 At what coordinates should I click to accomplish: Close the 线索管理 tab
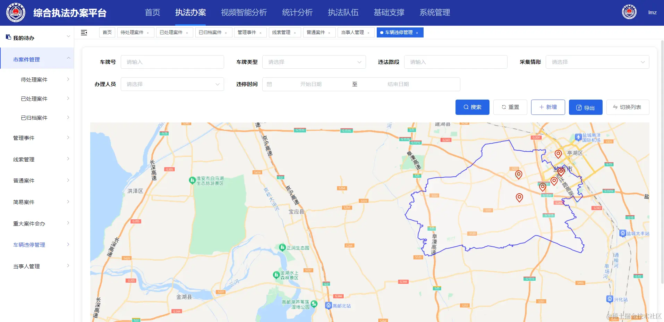(x=295, y=32)
